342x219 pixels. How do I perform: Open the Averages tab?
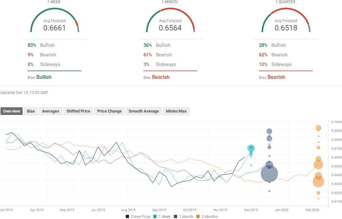point(51,111)
